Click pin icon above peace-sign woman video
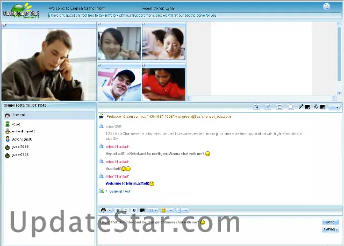Screen dimensions: 344x246 pyautogui.click(x=99, y=24)
